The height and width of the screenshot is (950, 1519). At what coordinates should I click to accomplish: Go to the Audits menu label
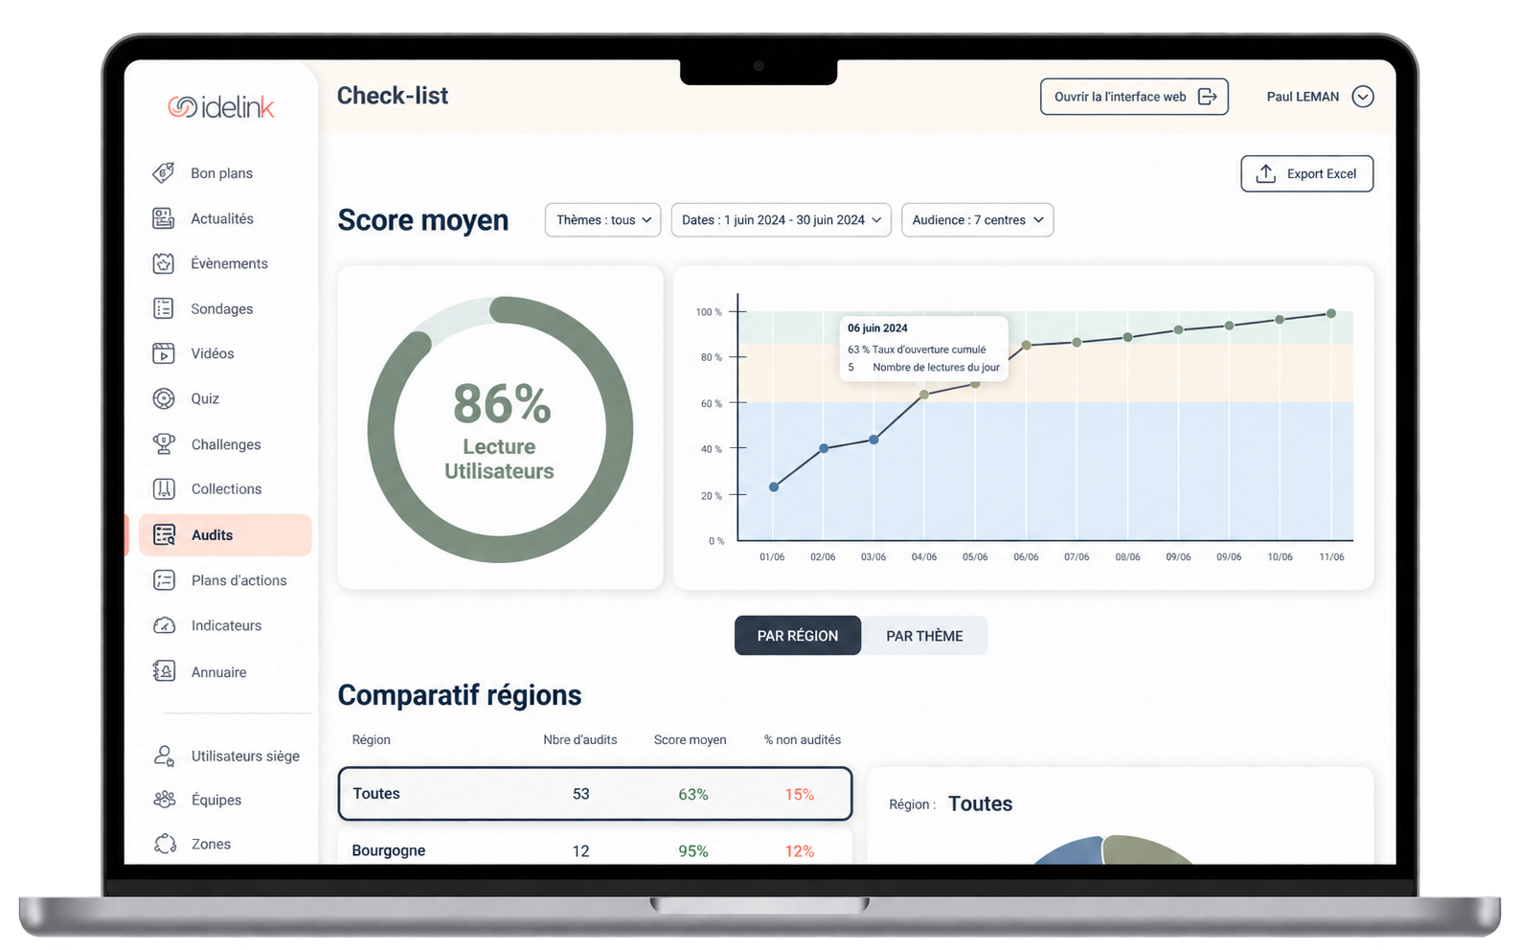tap(212, 535)
